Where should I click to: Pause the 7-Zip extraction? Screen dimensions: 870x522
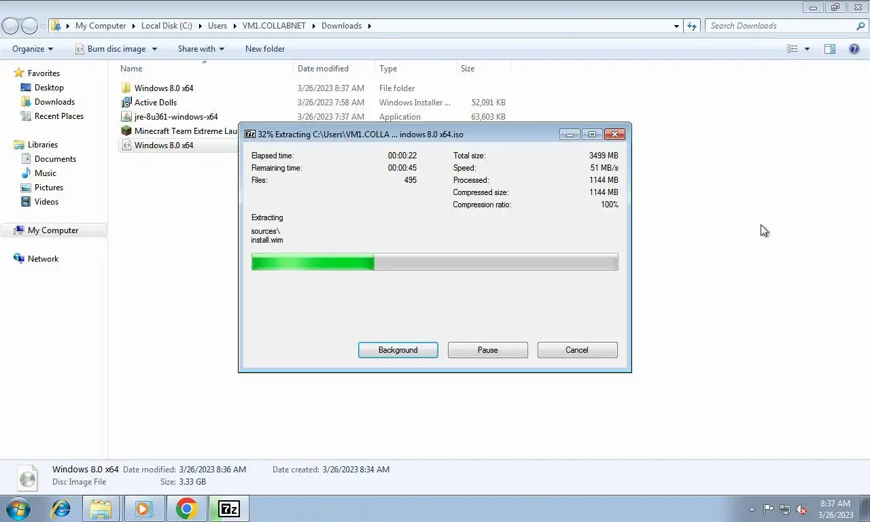[488, 350]
